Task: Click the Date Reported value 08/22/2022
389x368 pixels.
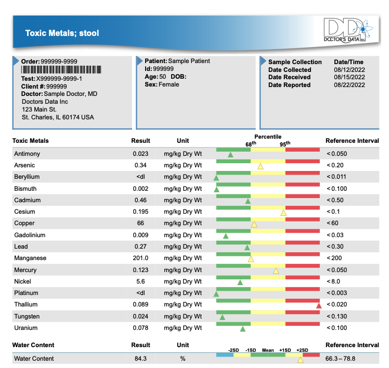Action: 349,85
